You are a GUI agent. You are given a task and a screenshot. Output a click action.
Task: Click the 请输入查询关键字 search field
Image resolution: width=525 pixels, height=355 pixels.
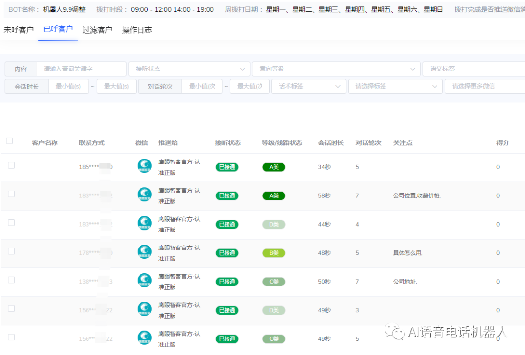click(80, 69)
